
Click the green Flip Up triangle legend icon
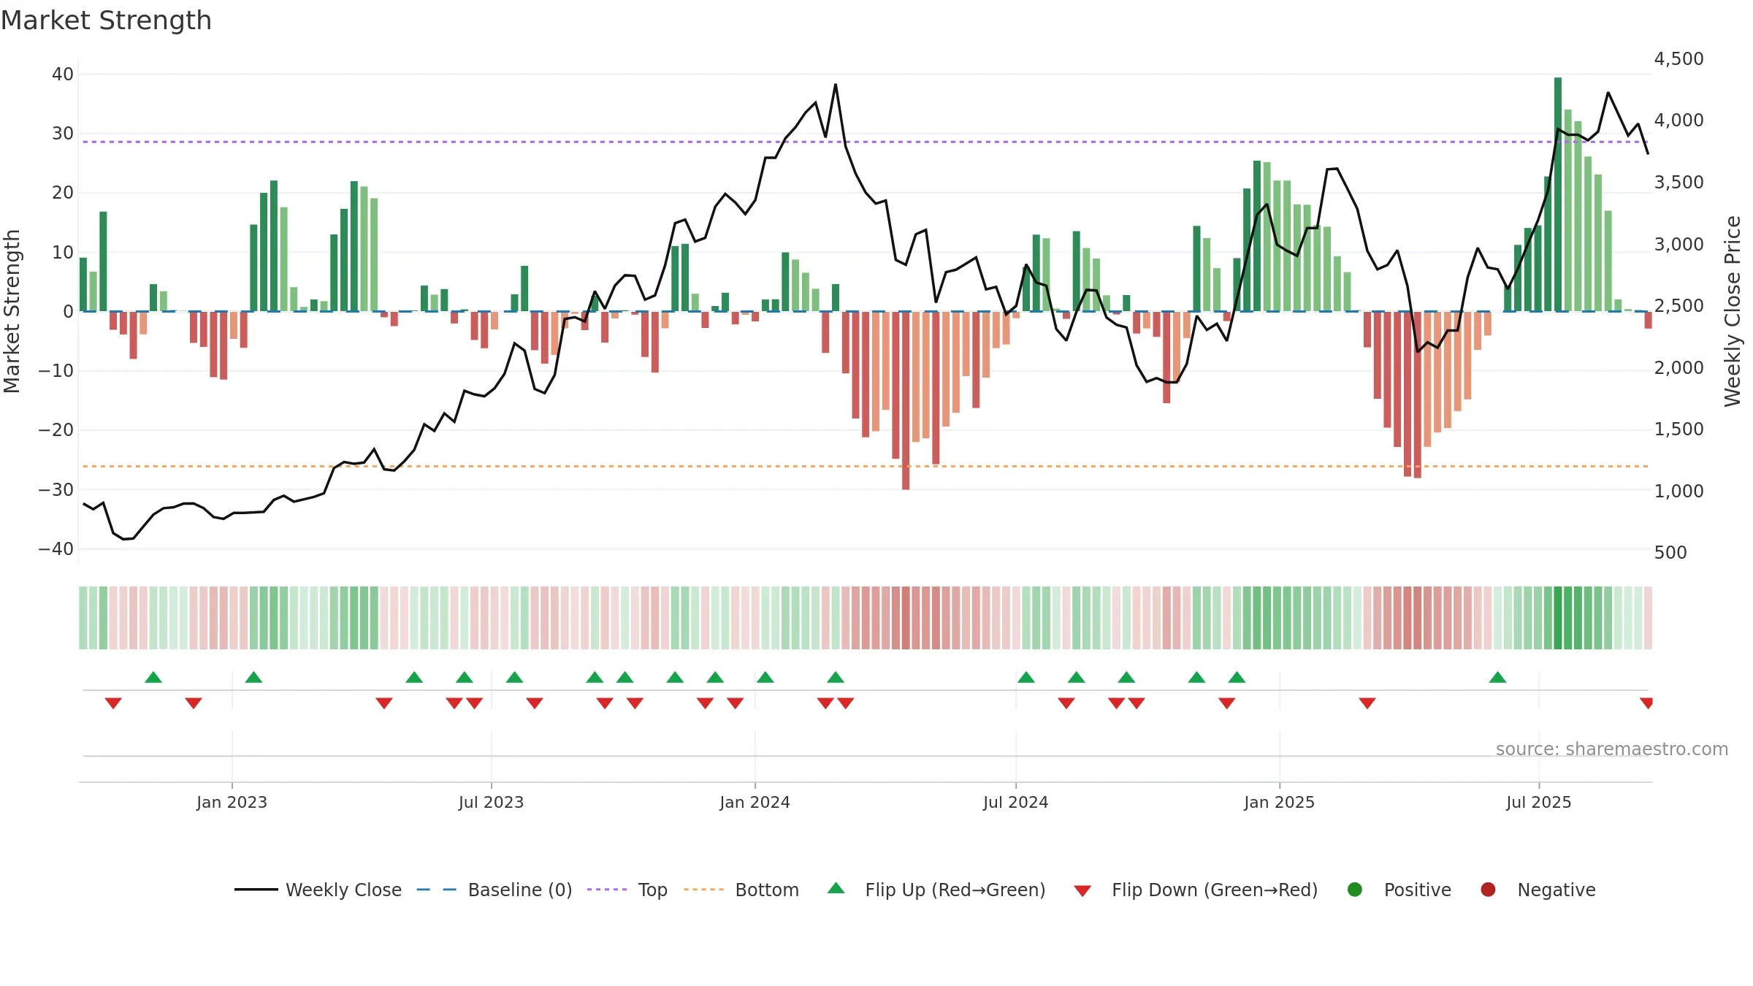tap(836, 888)
